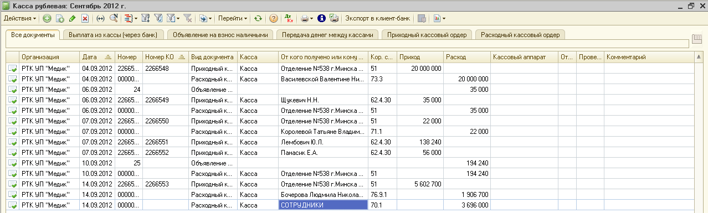Open the Перейти dropdown menu
The image size is (708, 213).
tap(233, 18)
